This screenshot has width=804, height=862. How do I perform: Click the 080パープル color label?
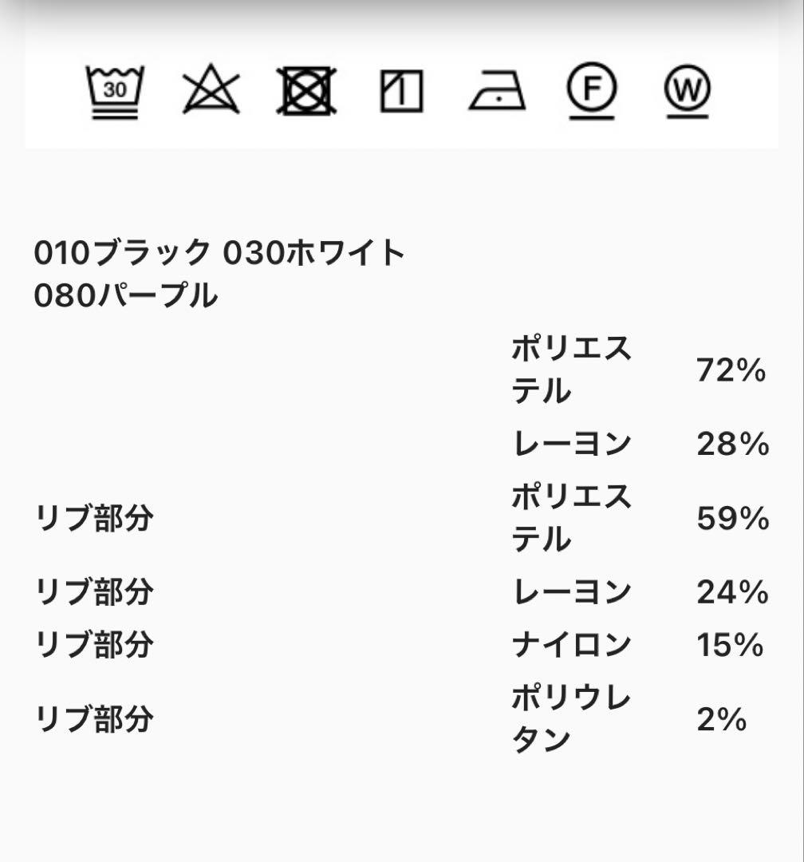pyautogui.click(x=125, y=295)
